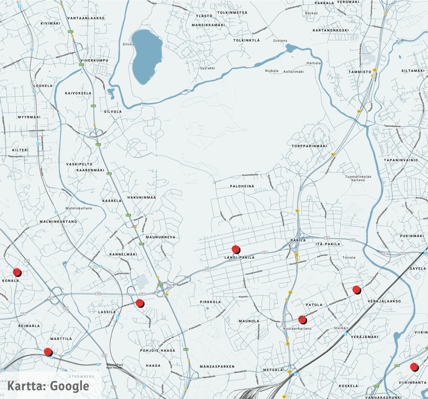Click the Mansikkamäki label
The height and width of the screenshot is (399, 428).
[208, 25]
